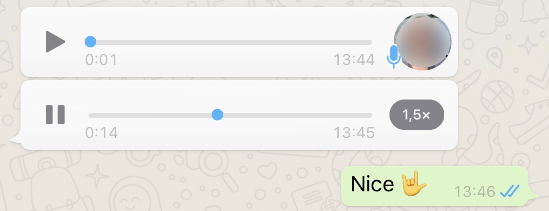The width and height of the screenshot is (549, 211).
Task: Click the seek knob of the playing voice message
Action: pyautogui.click(x=218, y=114)
